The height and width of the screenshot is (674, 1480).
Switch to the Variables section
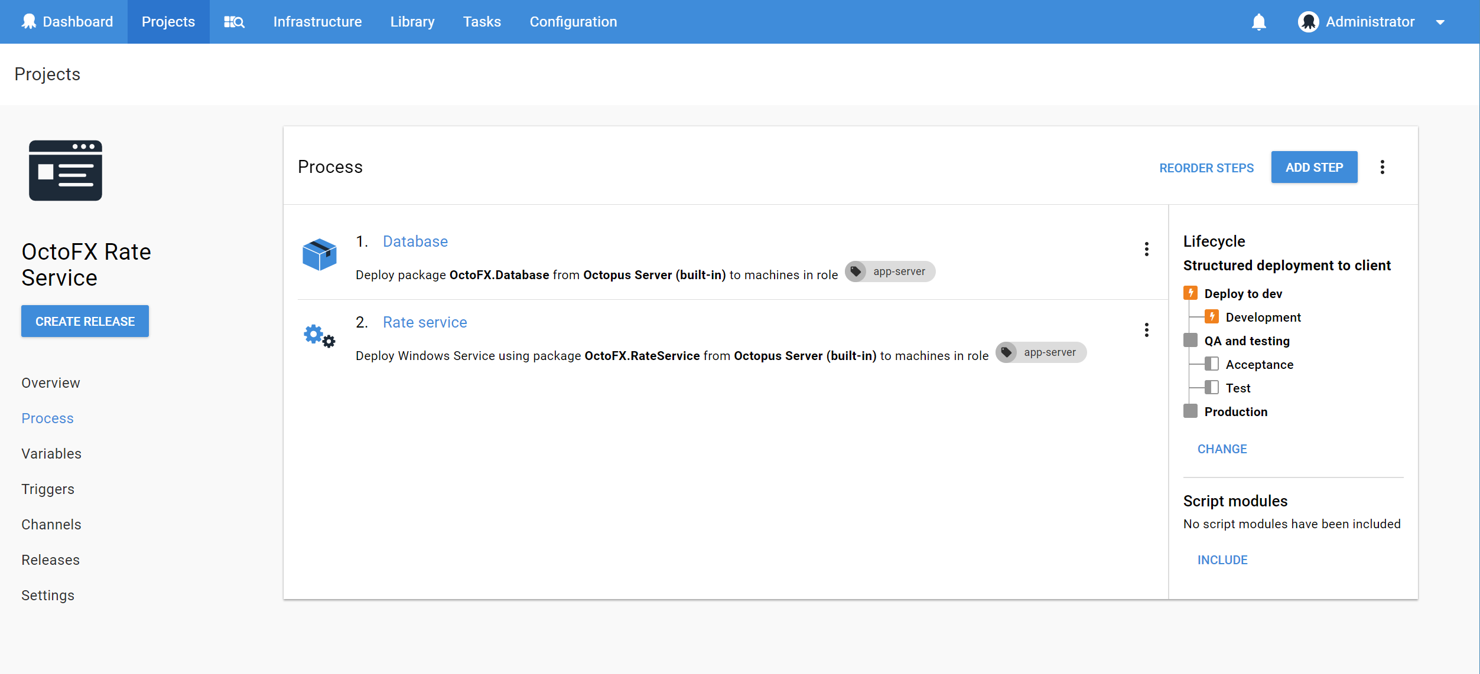[x=51, y=453]
